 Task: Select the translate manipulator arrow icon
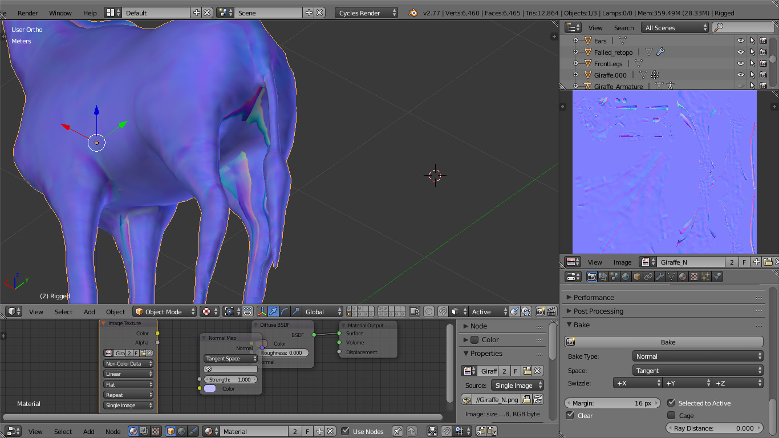(x=274, y=311)
